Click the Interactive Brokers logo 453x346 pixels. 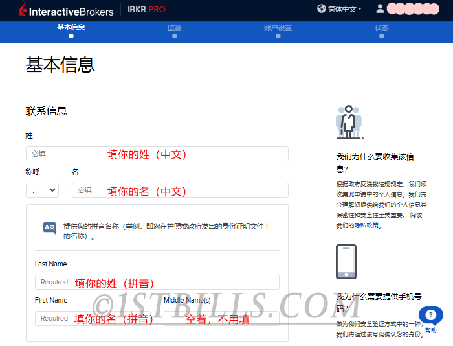66,10
